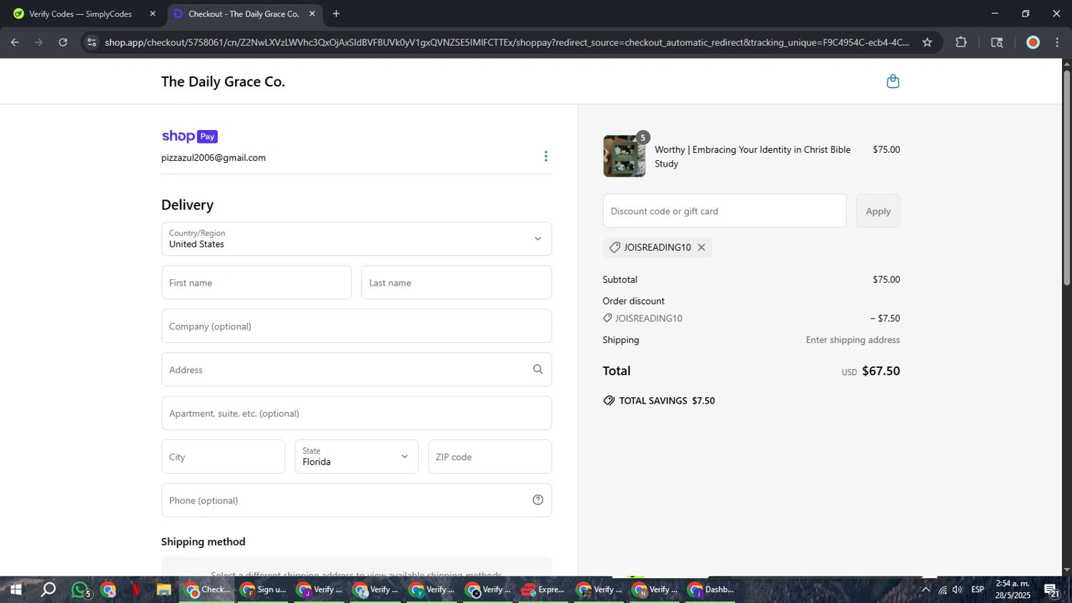This screenshot has height=603, width=1072.
Task: Open the volume control in system tray
Action: (x=958, y=590)
